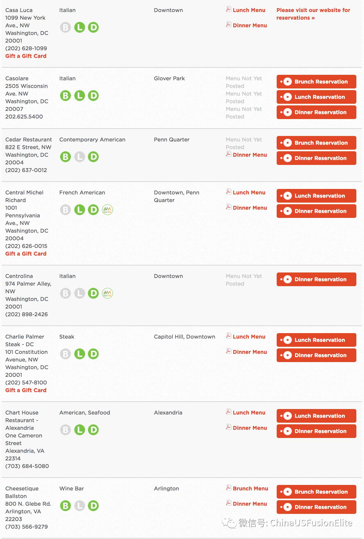364x539 pixels.
Task: Book Central Michel Richard Lunch Reservation
Action: pyautogui.click(x=317, y=196)
